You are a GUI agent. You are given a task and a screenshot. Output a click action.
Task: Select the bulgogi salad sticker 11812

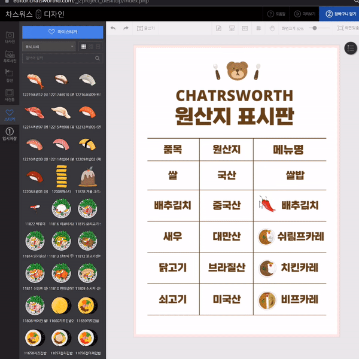[87, 241]
